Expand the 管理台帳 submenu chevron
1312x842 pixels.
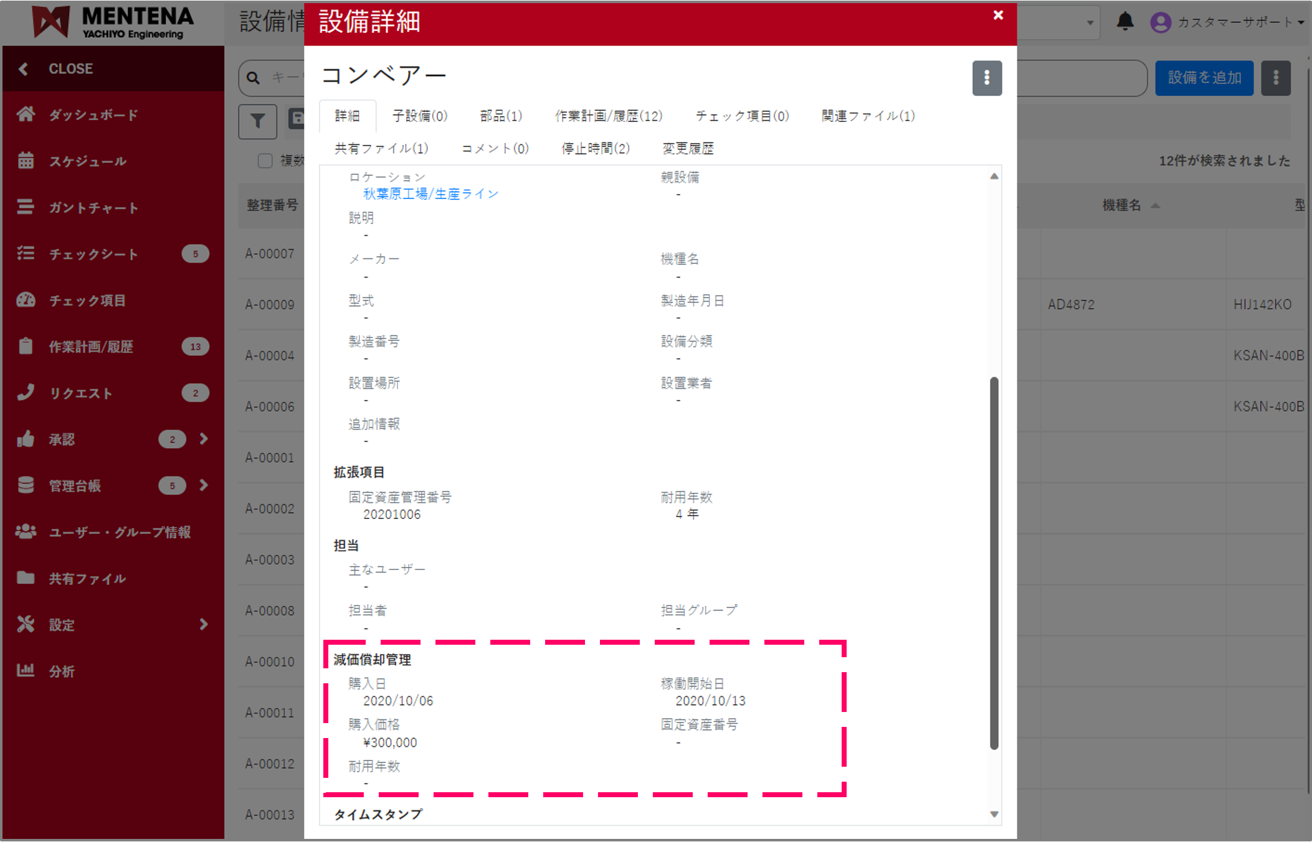coord(204,485)
